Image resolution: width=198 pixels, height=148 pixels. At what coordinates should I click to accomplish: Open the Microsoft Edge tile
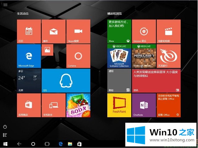tap(29, 56)
